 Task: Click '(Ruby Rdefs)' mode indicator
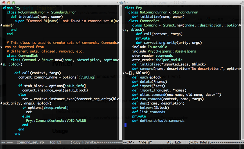[200, 142]
